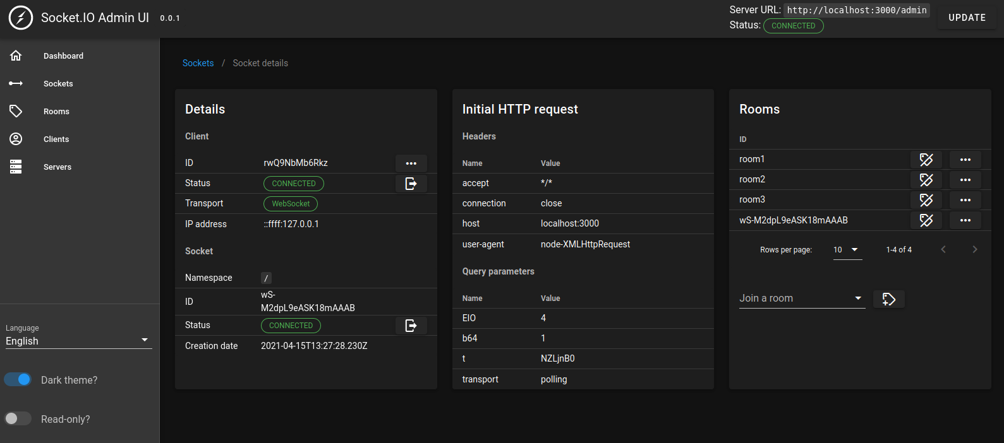Disable the Dark theme switch
The height and width of the screenshot is (443, 1004).
tap(18, 379)
